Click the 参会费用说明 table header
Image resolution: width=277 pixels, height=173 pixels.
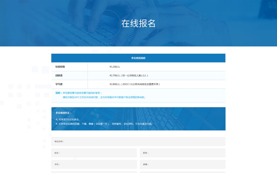pyautogui.click(x=138, y=58)
